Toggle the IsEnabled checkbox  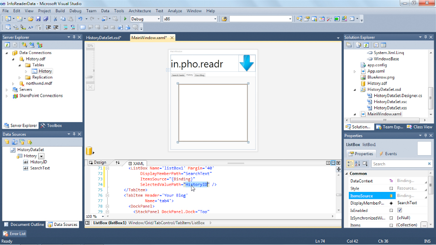pos(400,210)
